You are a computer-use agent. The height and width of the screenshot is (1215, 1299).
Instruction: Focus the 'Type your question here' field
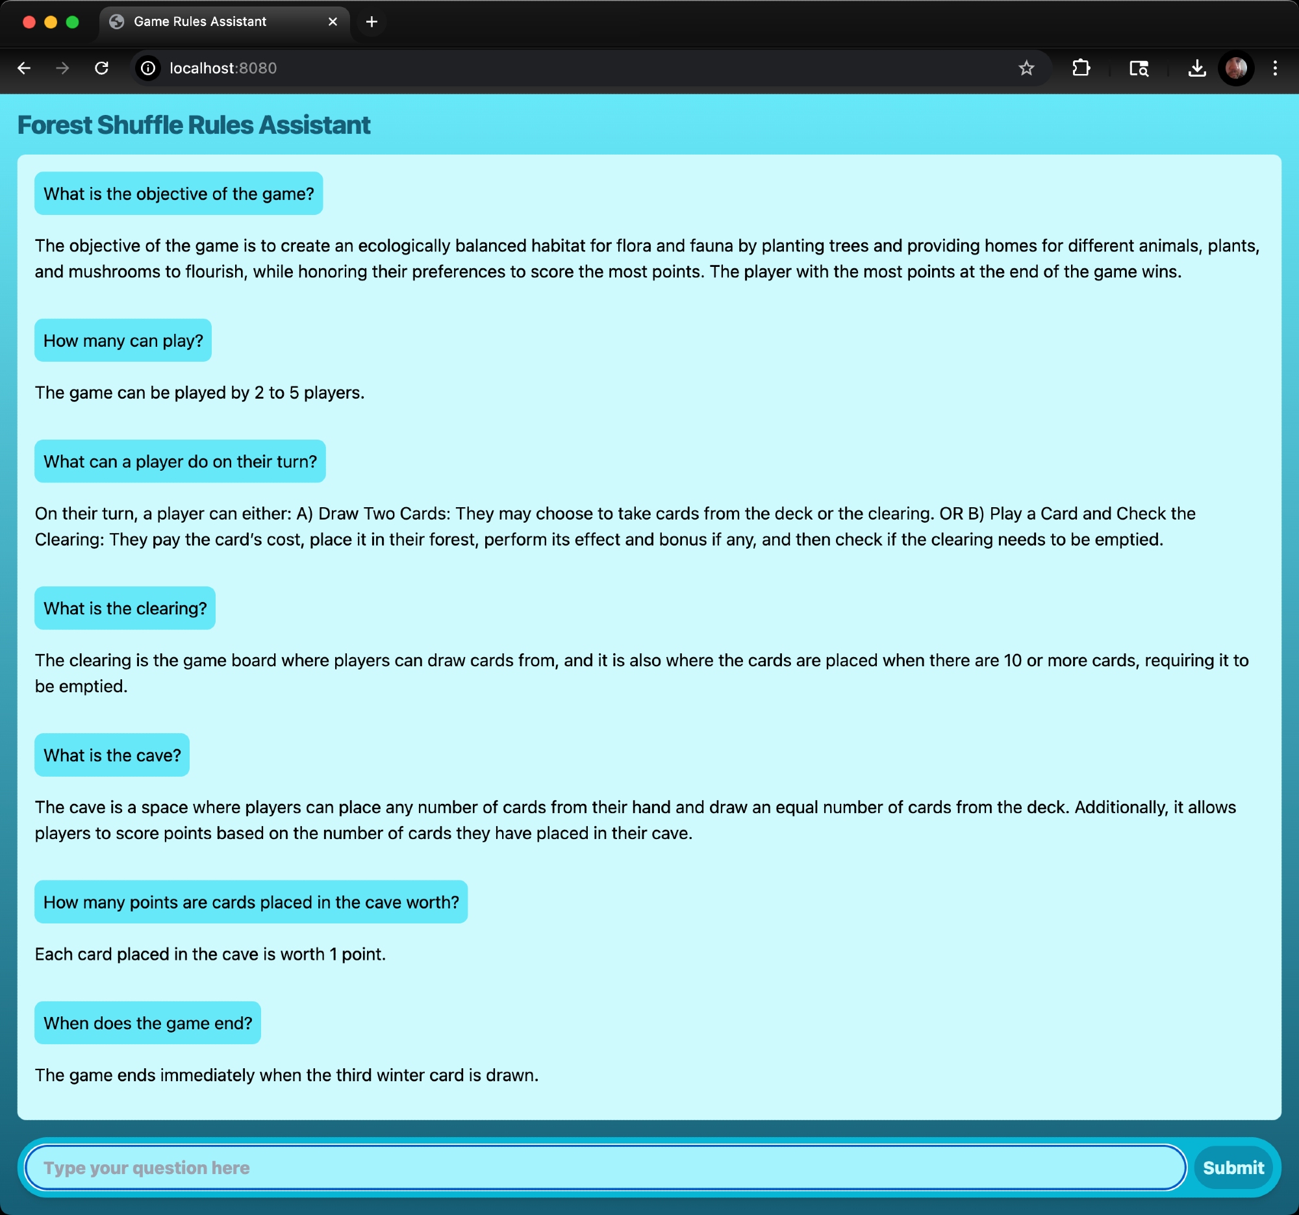605,1168
